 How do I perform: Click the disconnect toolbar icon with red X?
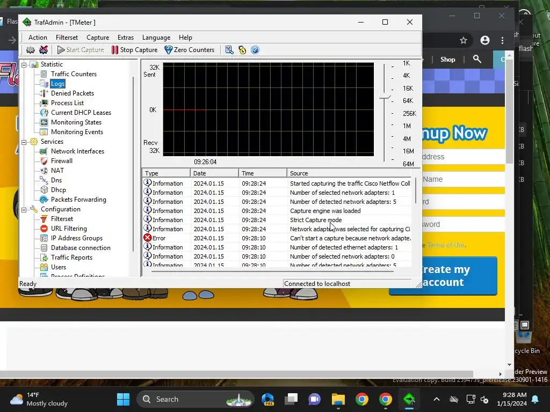pyautogui.click(x=44, y=50)
